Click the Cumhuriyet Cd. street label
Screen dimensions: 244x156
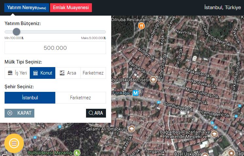(x=179, y=106)
